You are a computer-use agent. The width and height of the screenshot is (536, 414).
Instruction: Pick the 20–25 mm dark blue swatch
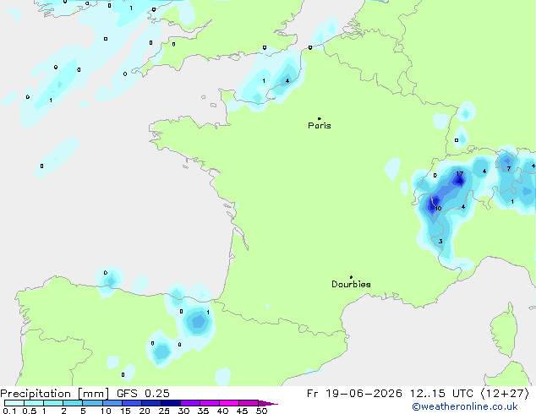(150, 403)
